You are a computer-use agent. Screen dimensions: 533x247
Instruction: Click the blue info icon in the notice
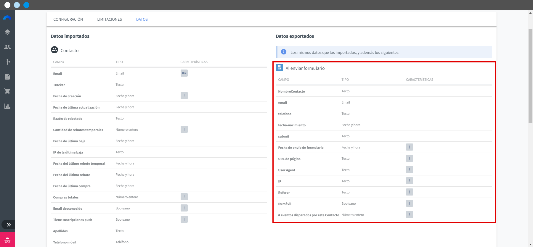(284, 52)
